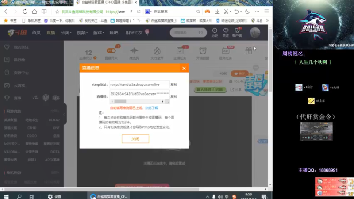
Task: Close the 直播信息 dialog with the X
Action: click(x=184, y=69)
